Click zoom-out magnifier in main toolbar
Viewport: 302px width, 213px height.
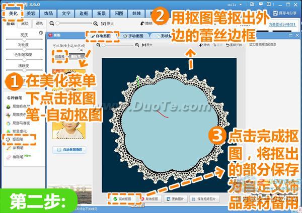pos(52,24)
